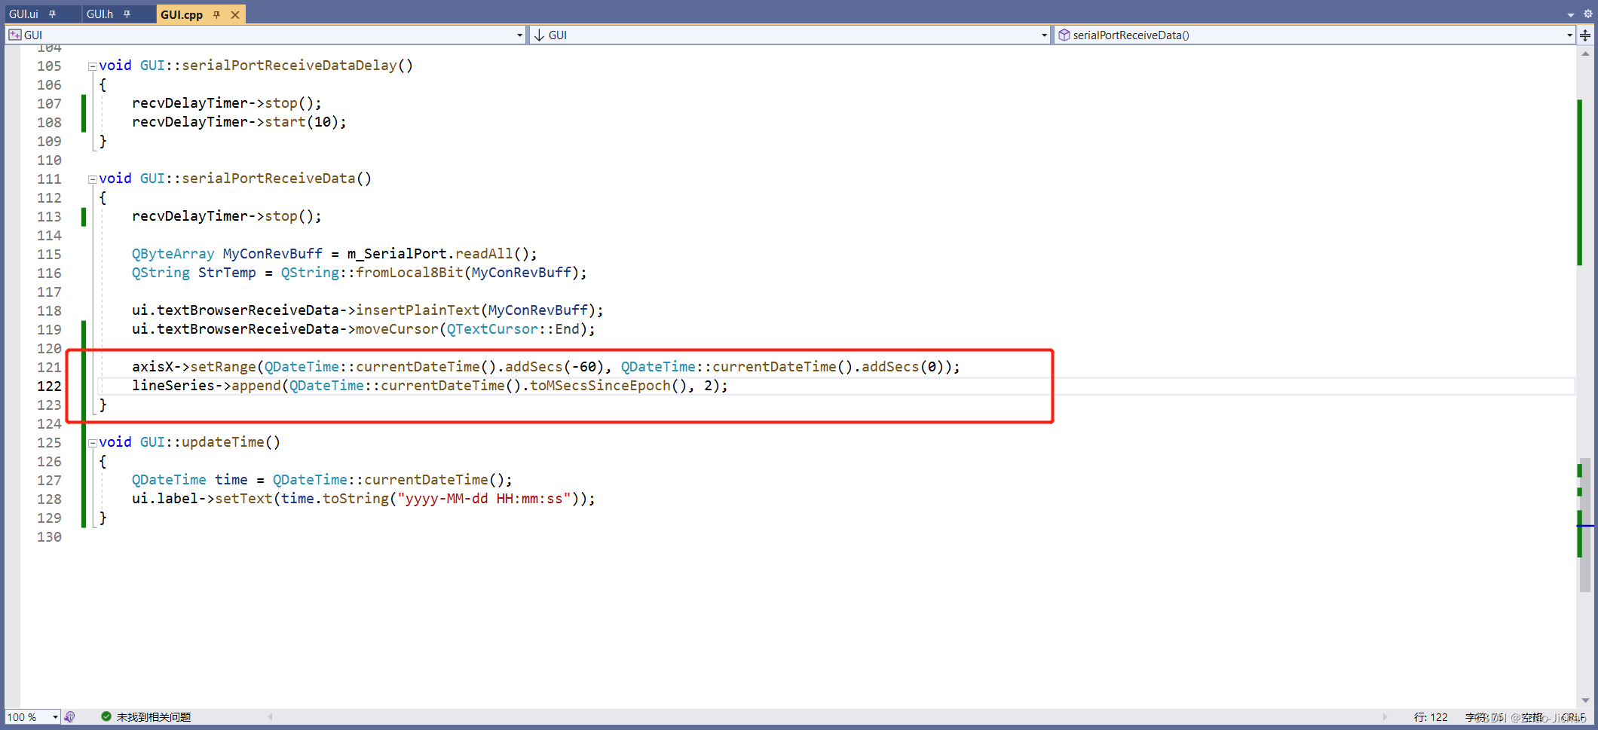Click on insertPlainText method call
The height and width of the screenshot is (730, 1598).
pyautogui.click(x=418, y=310)
